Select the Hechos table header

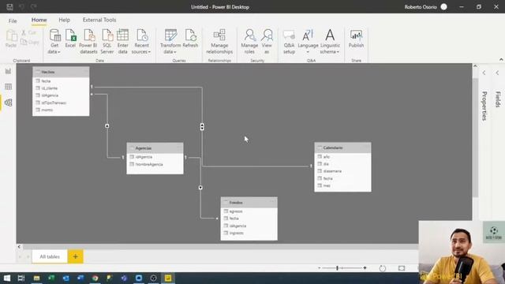click(61, 72)
